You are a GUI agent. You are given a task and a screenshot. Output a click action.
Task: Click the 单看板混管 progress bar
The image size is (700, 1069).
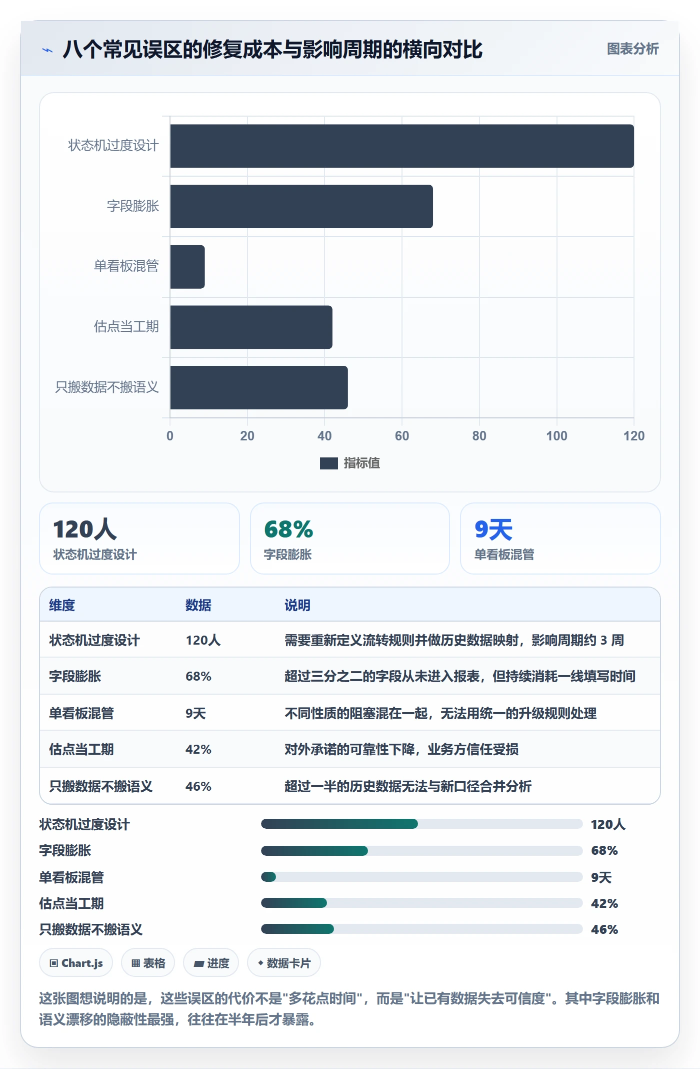click(x=421, y=877)
